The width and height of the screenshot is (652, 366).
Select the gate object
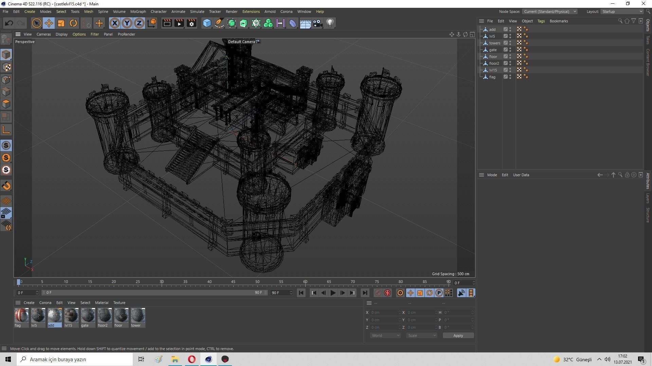click(x=493, y=50)
